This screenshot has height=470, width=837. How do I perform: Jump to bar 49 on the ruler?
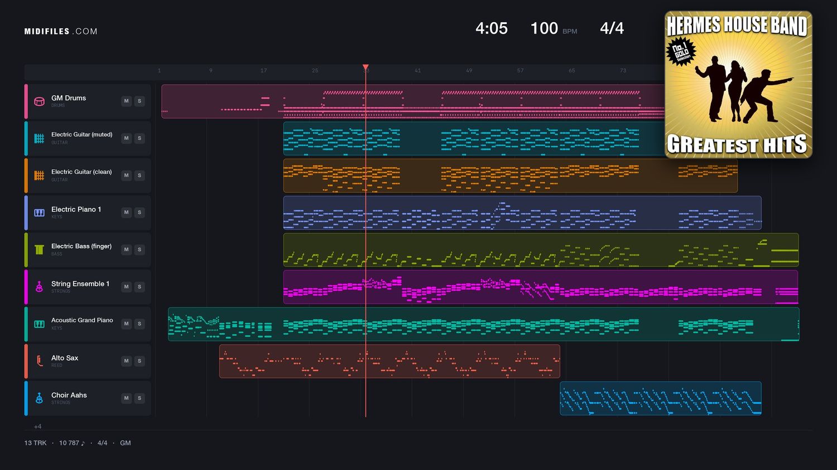pos(469,71)
